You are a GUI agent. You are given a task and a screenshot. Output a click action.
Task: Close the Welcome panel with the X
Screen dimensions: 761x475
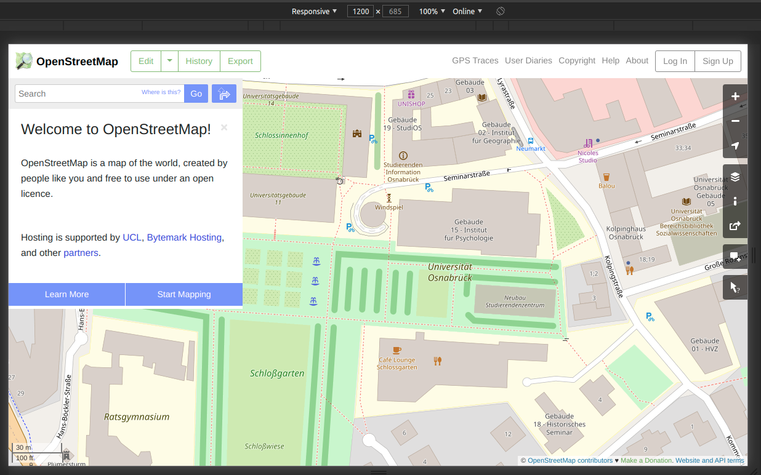224,127
